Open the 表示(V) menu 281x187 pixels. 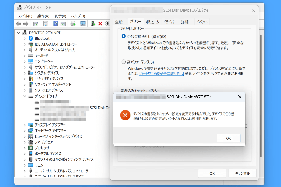click(60, 16)
